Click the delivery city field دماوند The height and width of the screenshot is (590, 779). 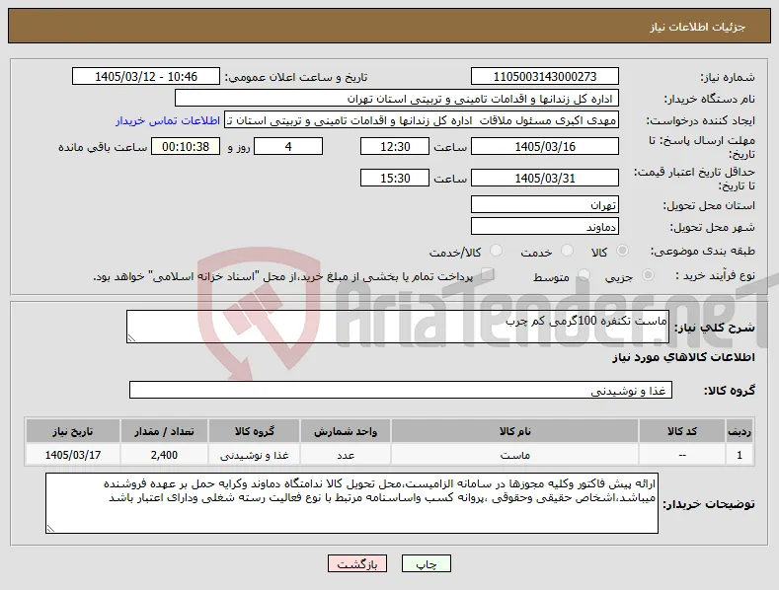pyautogui.click(x=544, y=227)
